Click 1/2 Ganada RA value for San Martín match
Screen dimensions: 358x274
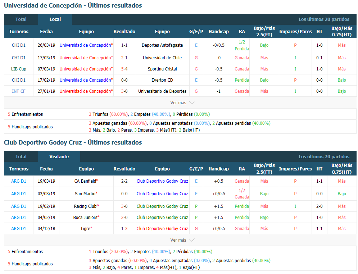242,194
